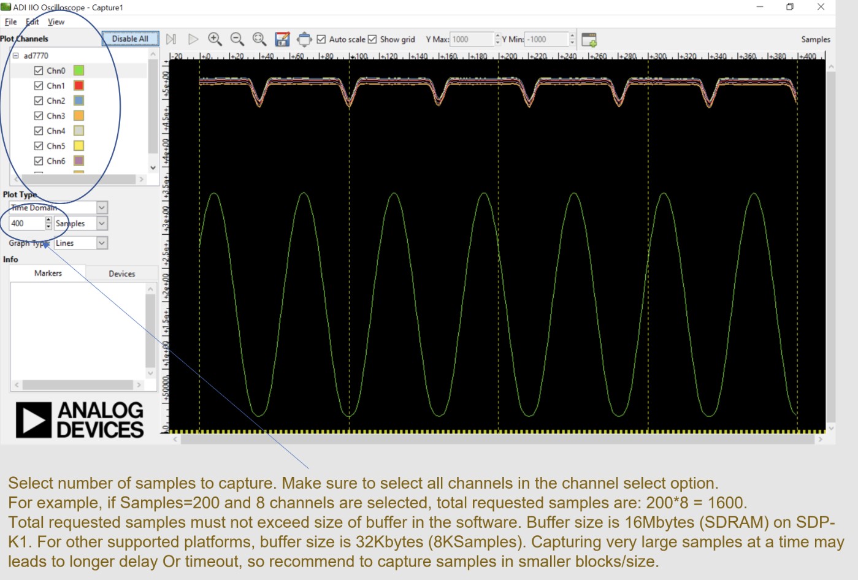Click the auto-resize plot icon
The height and width of the screenshot is (580, 858).
[x=305, y=39]
